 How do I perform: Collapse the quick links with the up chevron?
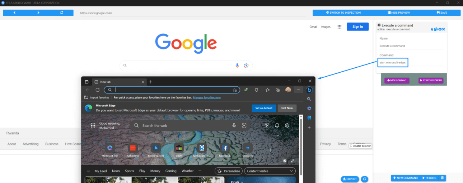[x=278, y=136]
